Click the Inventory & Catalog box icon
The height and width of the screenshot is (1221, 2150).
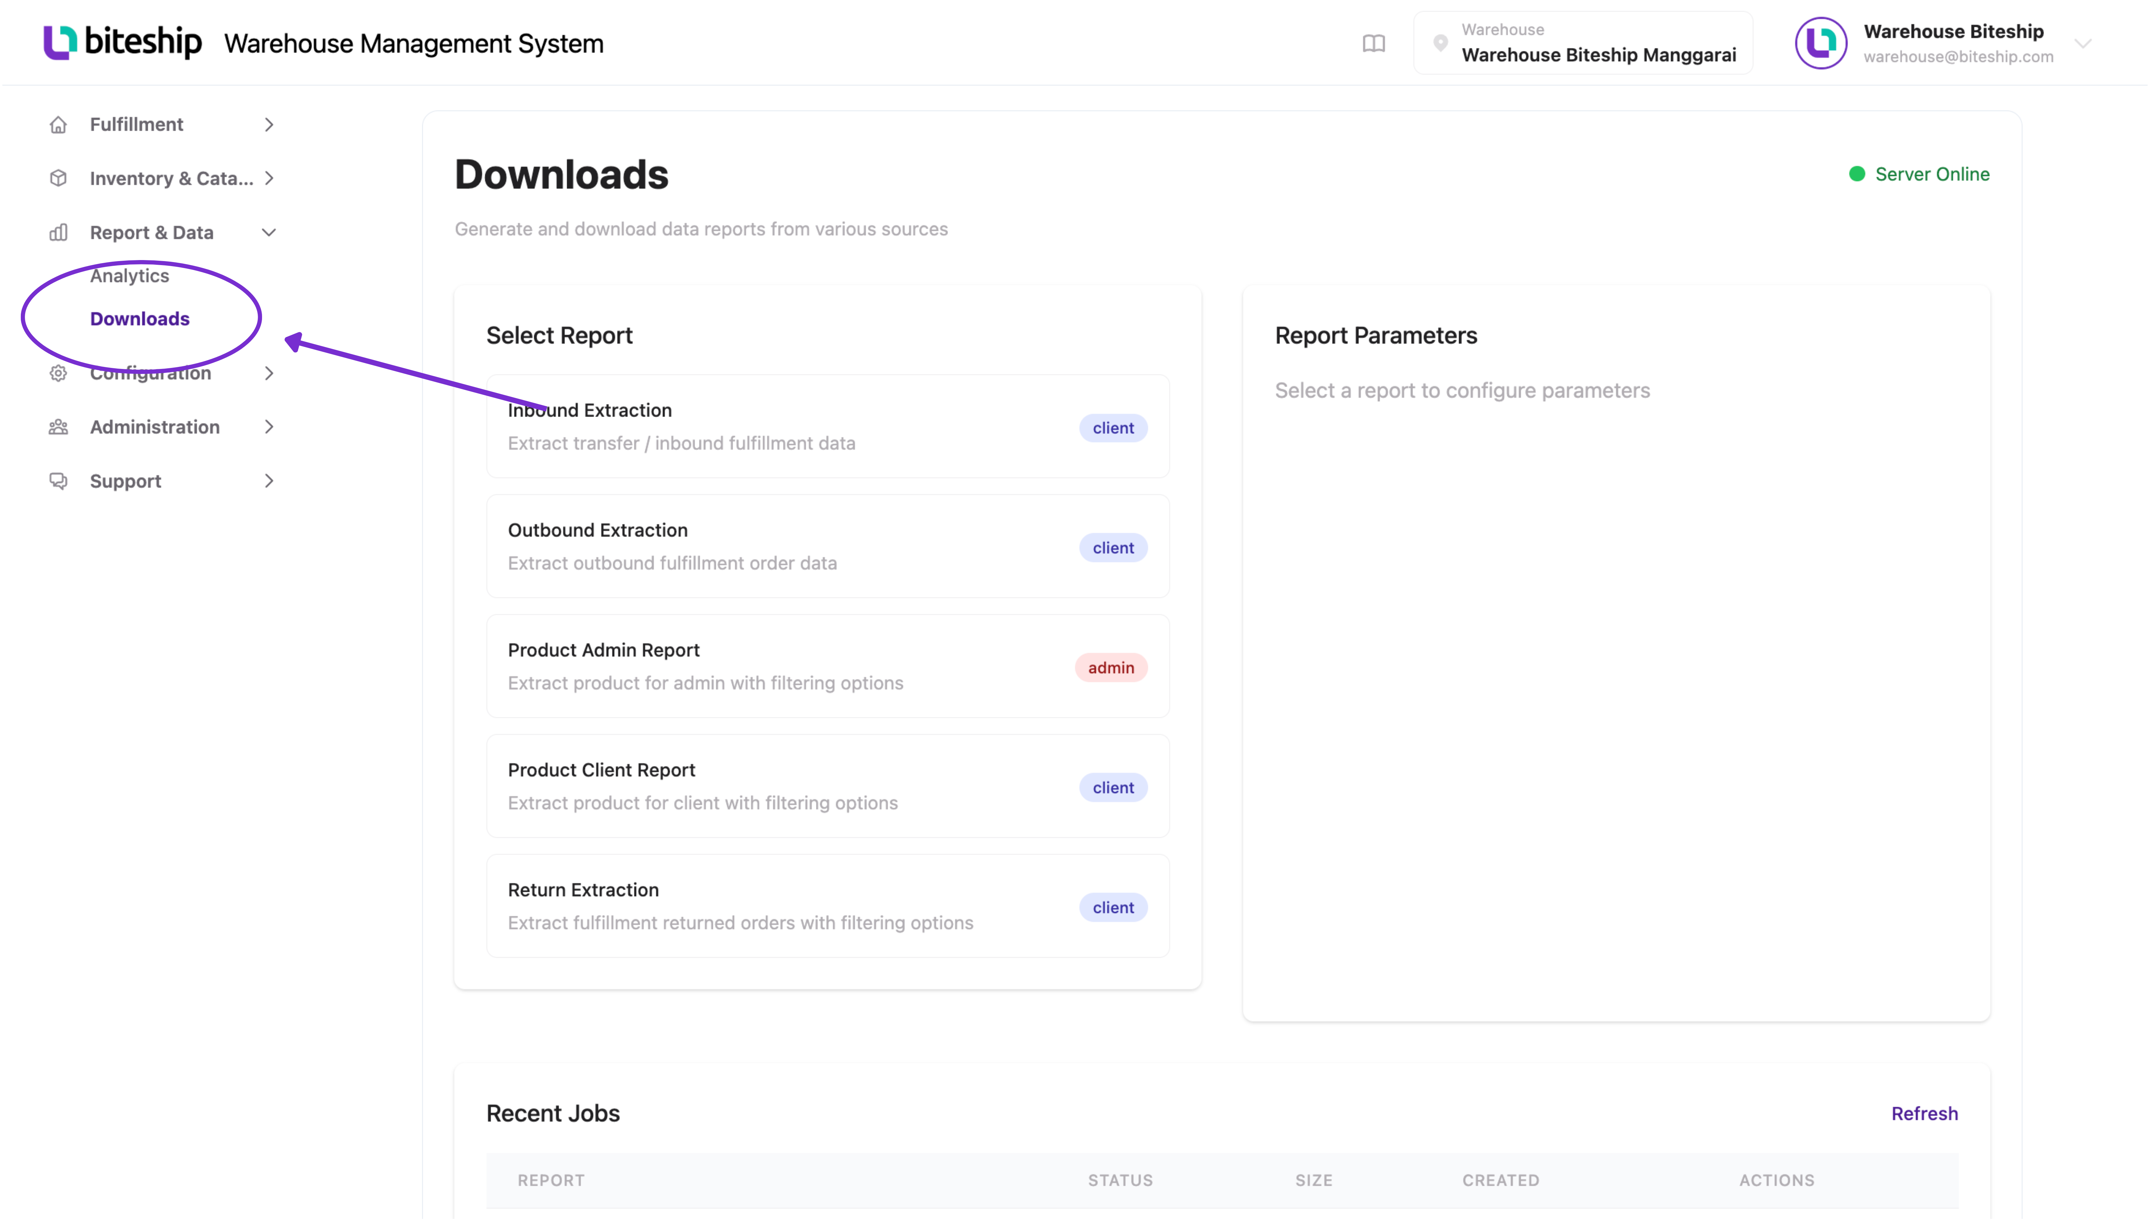point(58,178)
